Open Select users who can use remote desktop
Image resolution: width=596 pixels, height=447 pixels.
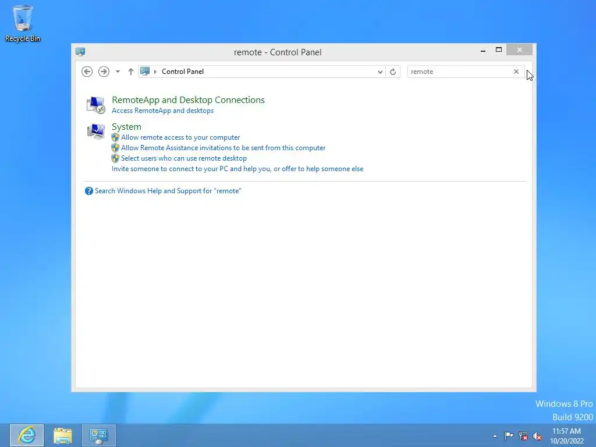184,158
